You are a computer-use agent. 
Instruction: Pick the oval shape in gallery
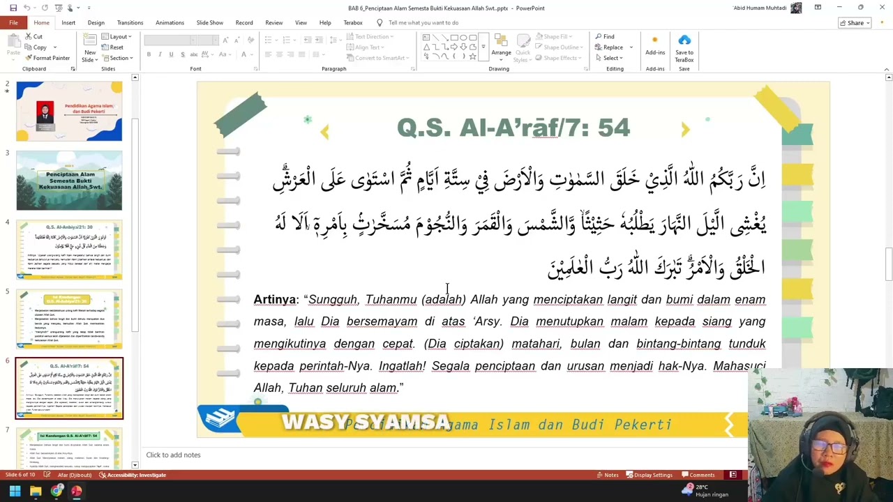tap(463, 38)
